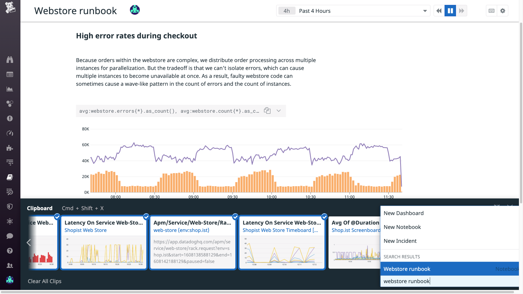Click the keyboard shortcuts icon
Screen dimensions: 523x294
[x=491, y=11]
